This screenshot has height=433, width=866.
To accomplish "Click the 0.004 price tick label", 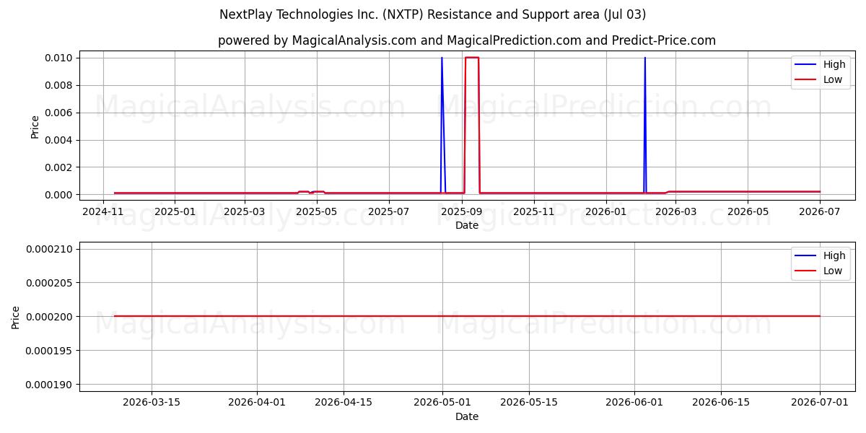I will pos(58,140).
